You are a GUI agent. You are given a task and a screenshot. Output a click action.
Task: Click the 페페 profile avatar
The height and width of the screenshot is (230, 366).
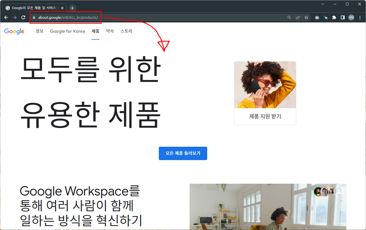point(351,17)
